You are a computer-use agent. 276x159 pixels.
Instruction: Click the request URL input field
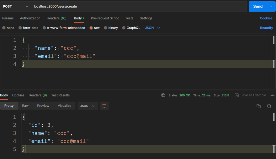(139, 6)
